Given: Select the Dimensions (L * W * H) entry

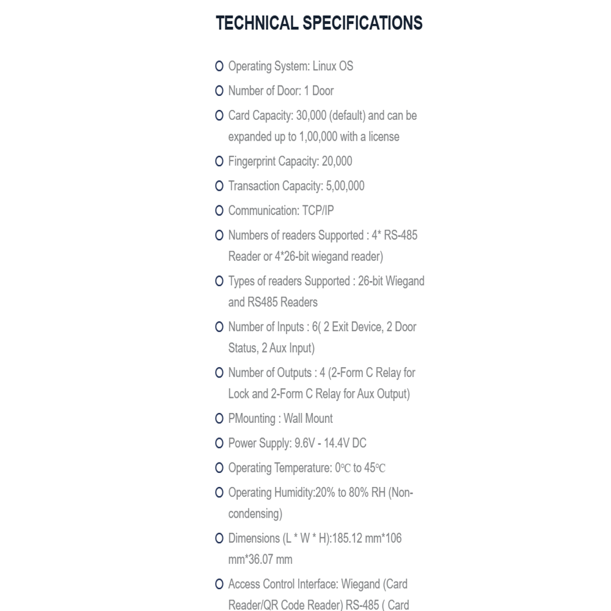Looking at the screenshot, I should click(x=315, y=549).
